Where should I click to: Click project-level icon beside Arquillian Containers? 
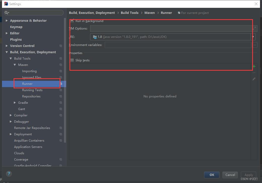tap(61, 141)
